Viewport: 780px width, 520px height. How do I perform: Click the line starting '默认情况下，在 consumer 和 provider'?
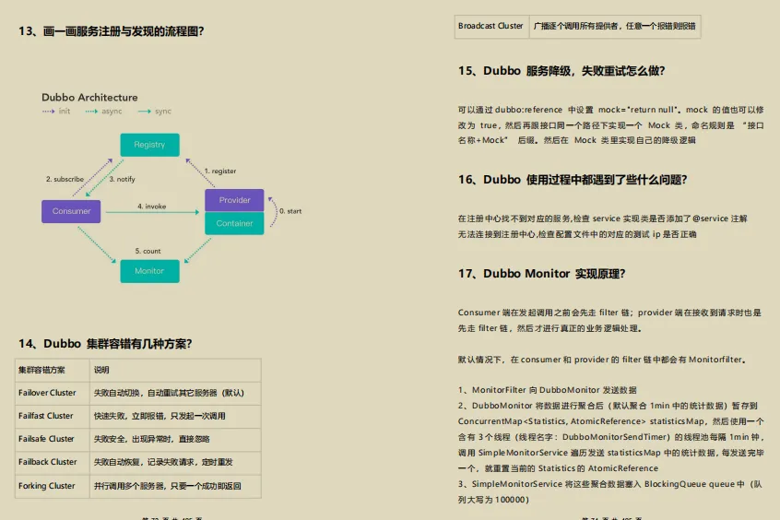[x=602, y=360]
